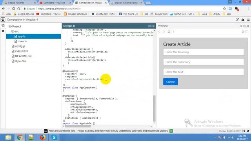251x141 pixels.
Task: Switch to angular 4 example browser tab
Action: (126, 3)
